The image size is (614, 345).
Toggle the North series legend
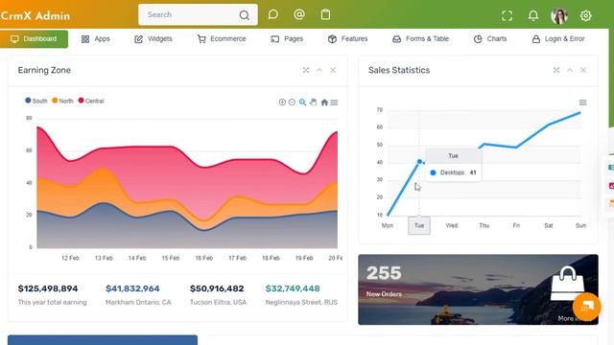click(x=62, y=101)
